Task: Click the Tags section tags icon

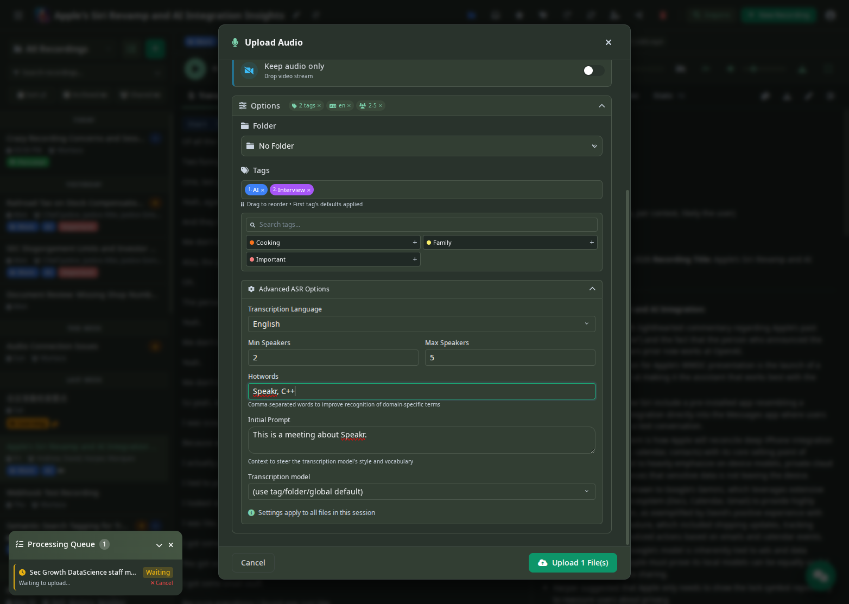Action: click(x=245, y=170)
